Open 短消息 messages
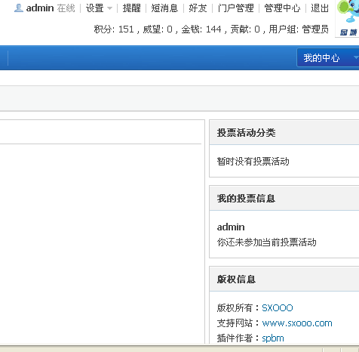Image resolution: width=359 pixels, height=352 pixels. (164, 8)
